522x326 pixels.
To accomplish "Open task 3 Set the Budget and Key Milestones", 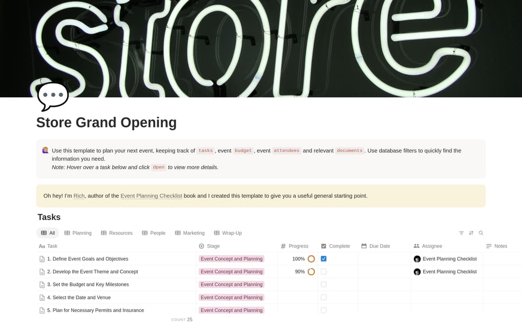I will click(88, 284).
